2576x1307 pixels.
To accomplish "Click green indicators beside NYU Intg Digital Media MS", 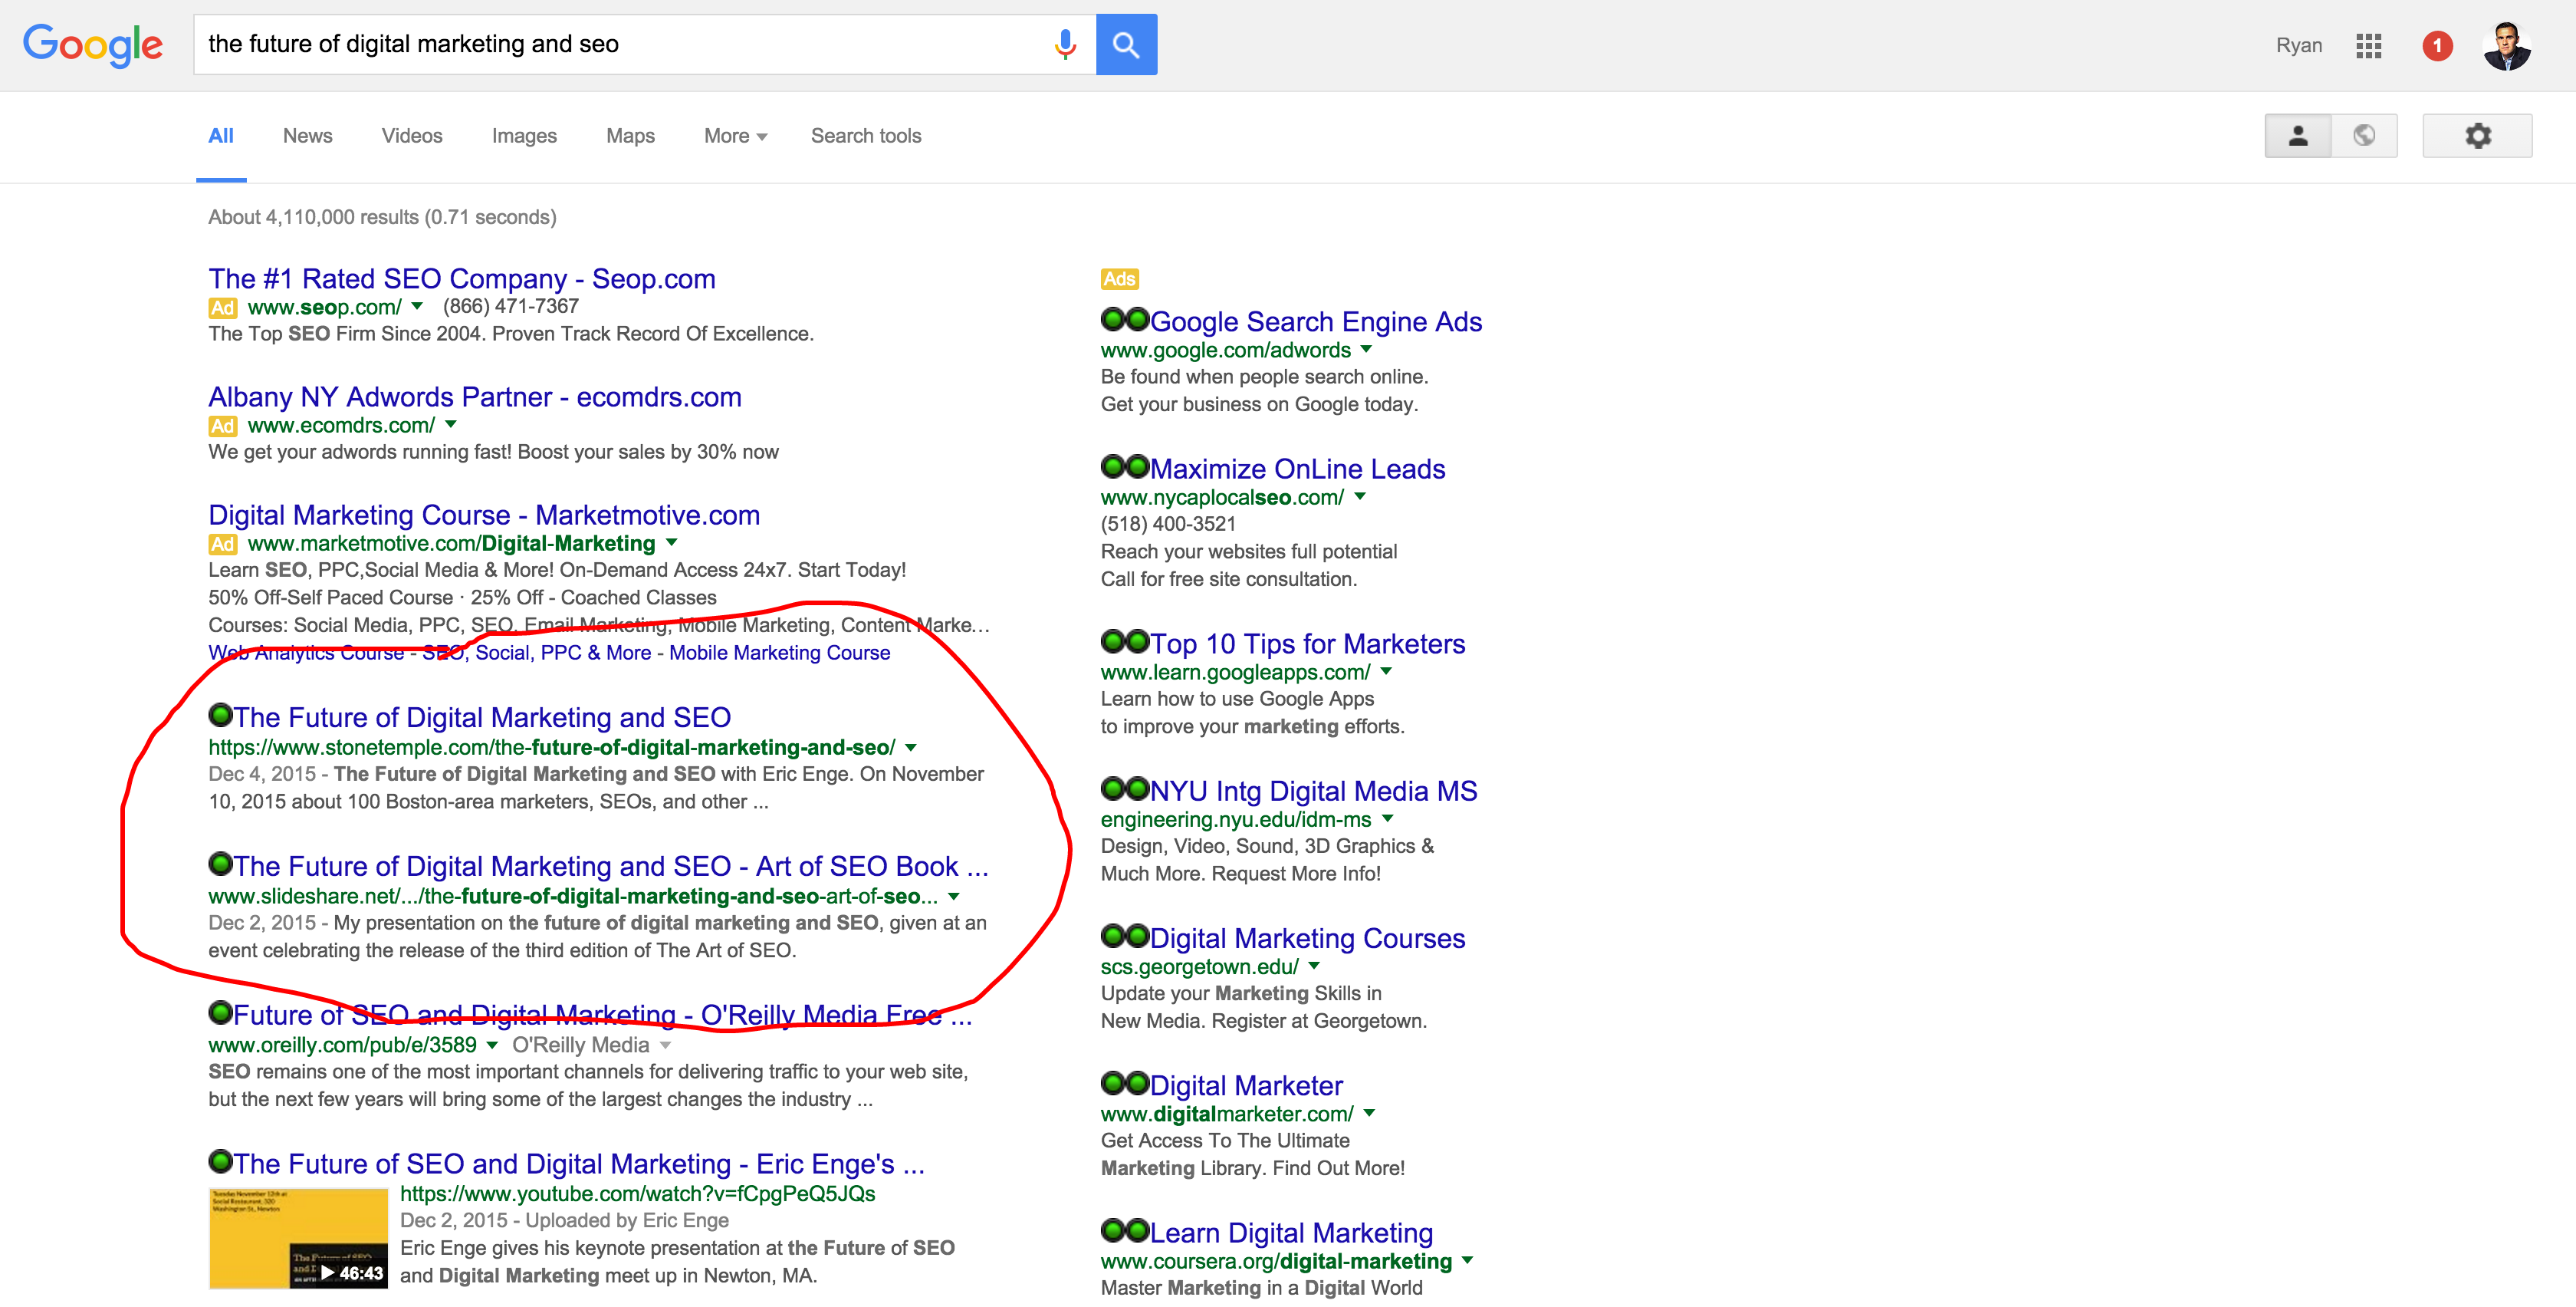I will (x=1125, y=788).
